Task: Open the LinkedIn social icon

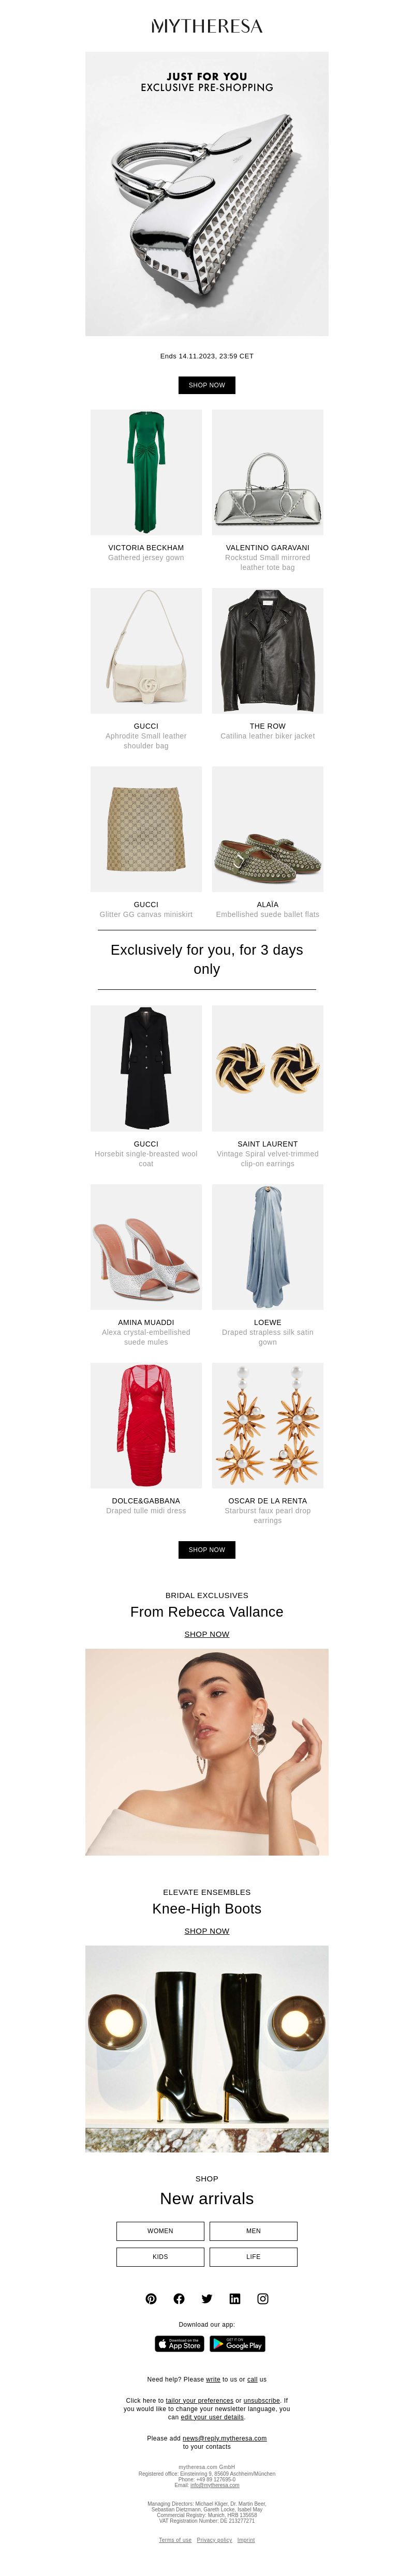Action: point(235,2299)
